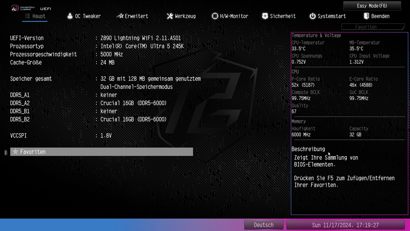410x231 pixels.
Task: Click the Cache-Größe value 24 MB
Action: (x=107, y=62)
